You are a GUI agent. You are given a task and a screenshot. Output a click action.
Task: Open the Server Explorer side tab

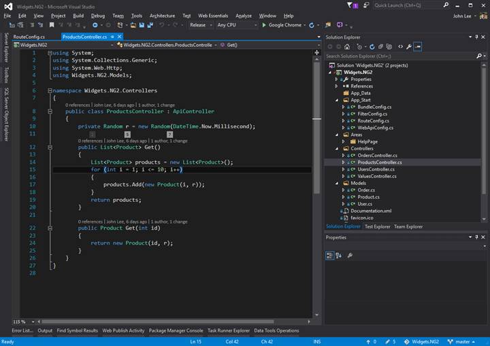6,48
